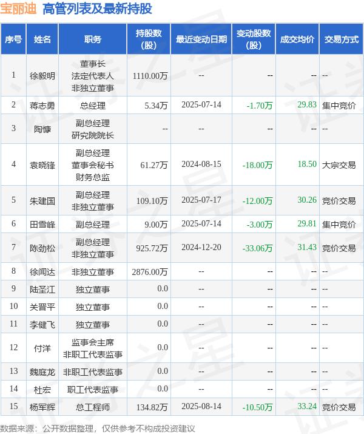The height and width of the screenshot is (434, 364).
Task: Click the name 徐闻达
Action: (x=42, y=272)
